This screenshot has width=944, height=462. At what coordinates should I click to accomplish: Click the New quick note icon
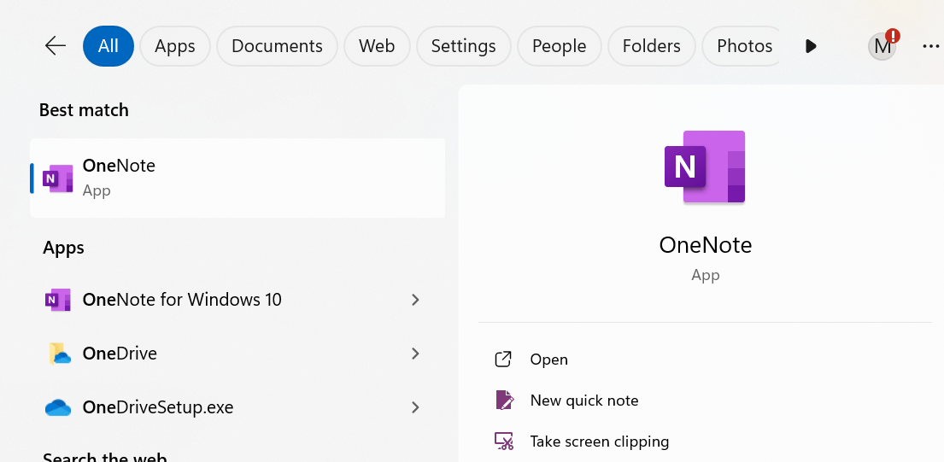click(505, 401)
